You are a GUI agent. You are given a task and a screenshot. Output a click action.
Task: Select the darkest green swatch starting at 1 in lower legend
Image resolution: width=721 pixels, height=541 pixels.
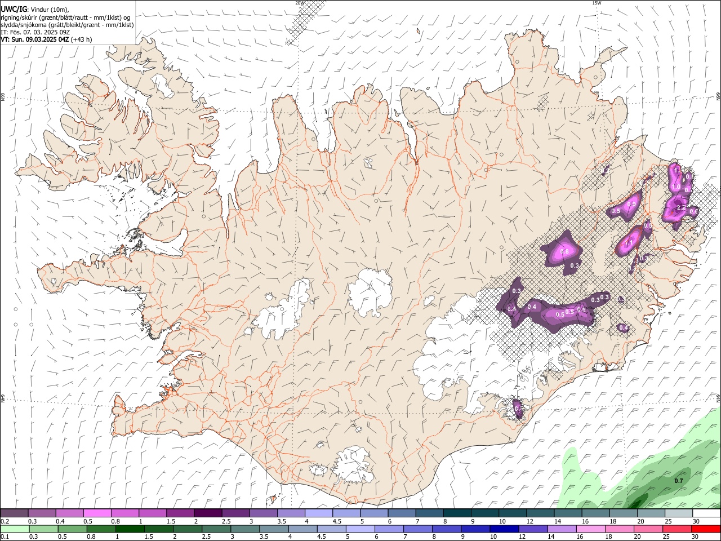click(130, 529)
